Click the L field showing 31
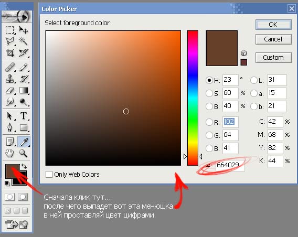 coord(277,80)
